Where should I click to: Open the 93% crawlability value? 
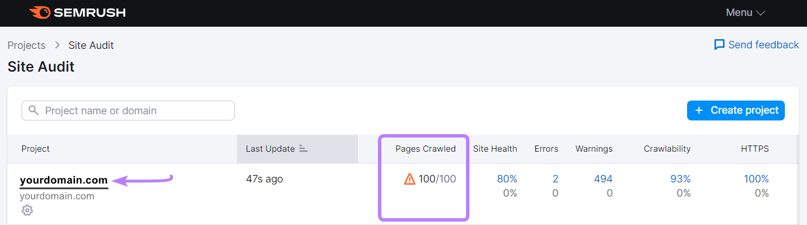(680, 179)
